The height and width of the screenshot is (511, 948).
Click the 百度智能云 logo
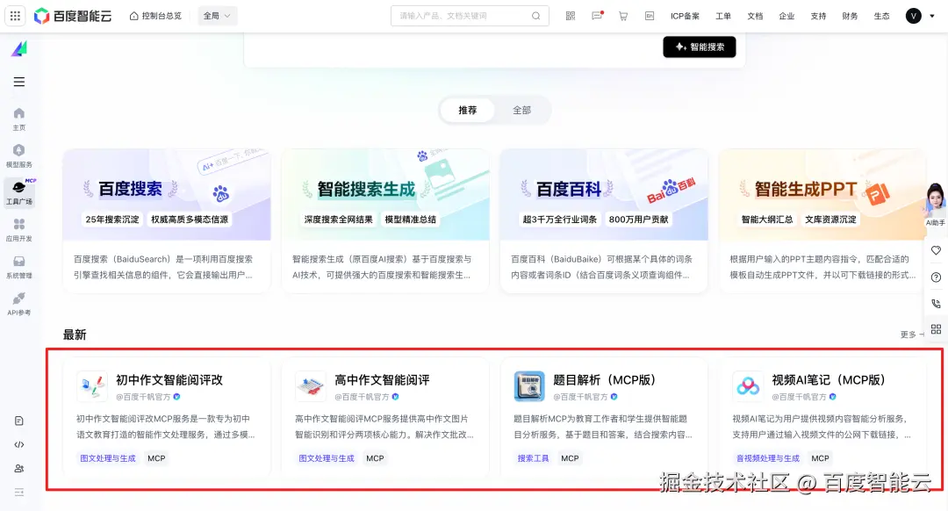[x=73, y=16]
